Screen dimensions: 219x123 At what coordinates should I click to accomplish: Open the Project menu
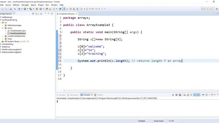point(41,5)
